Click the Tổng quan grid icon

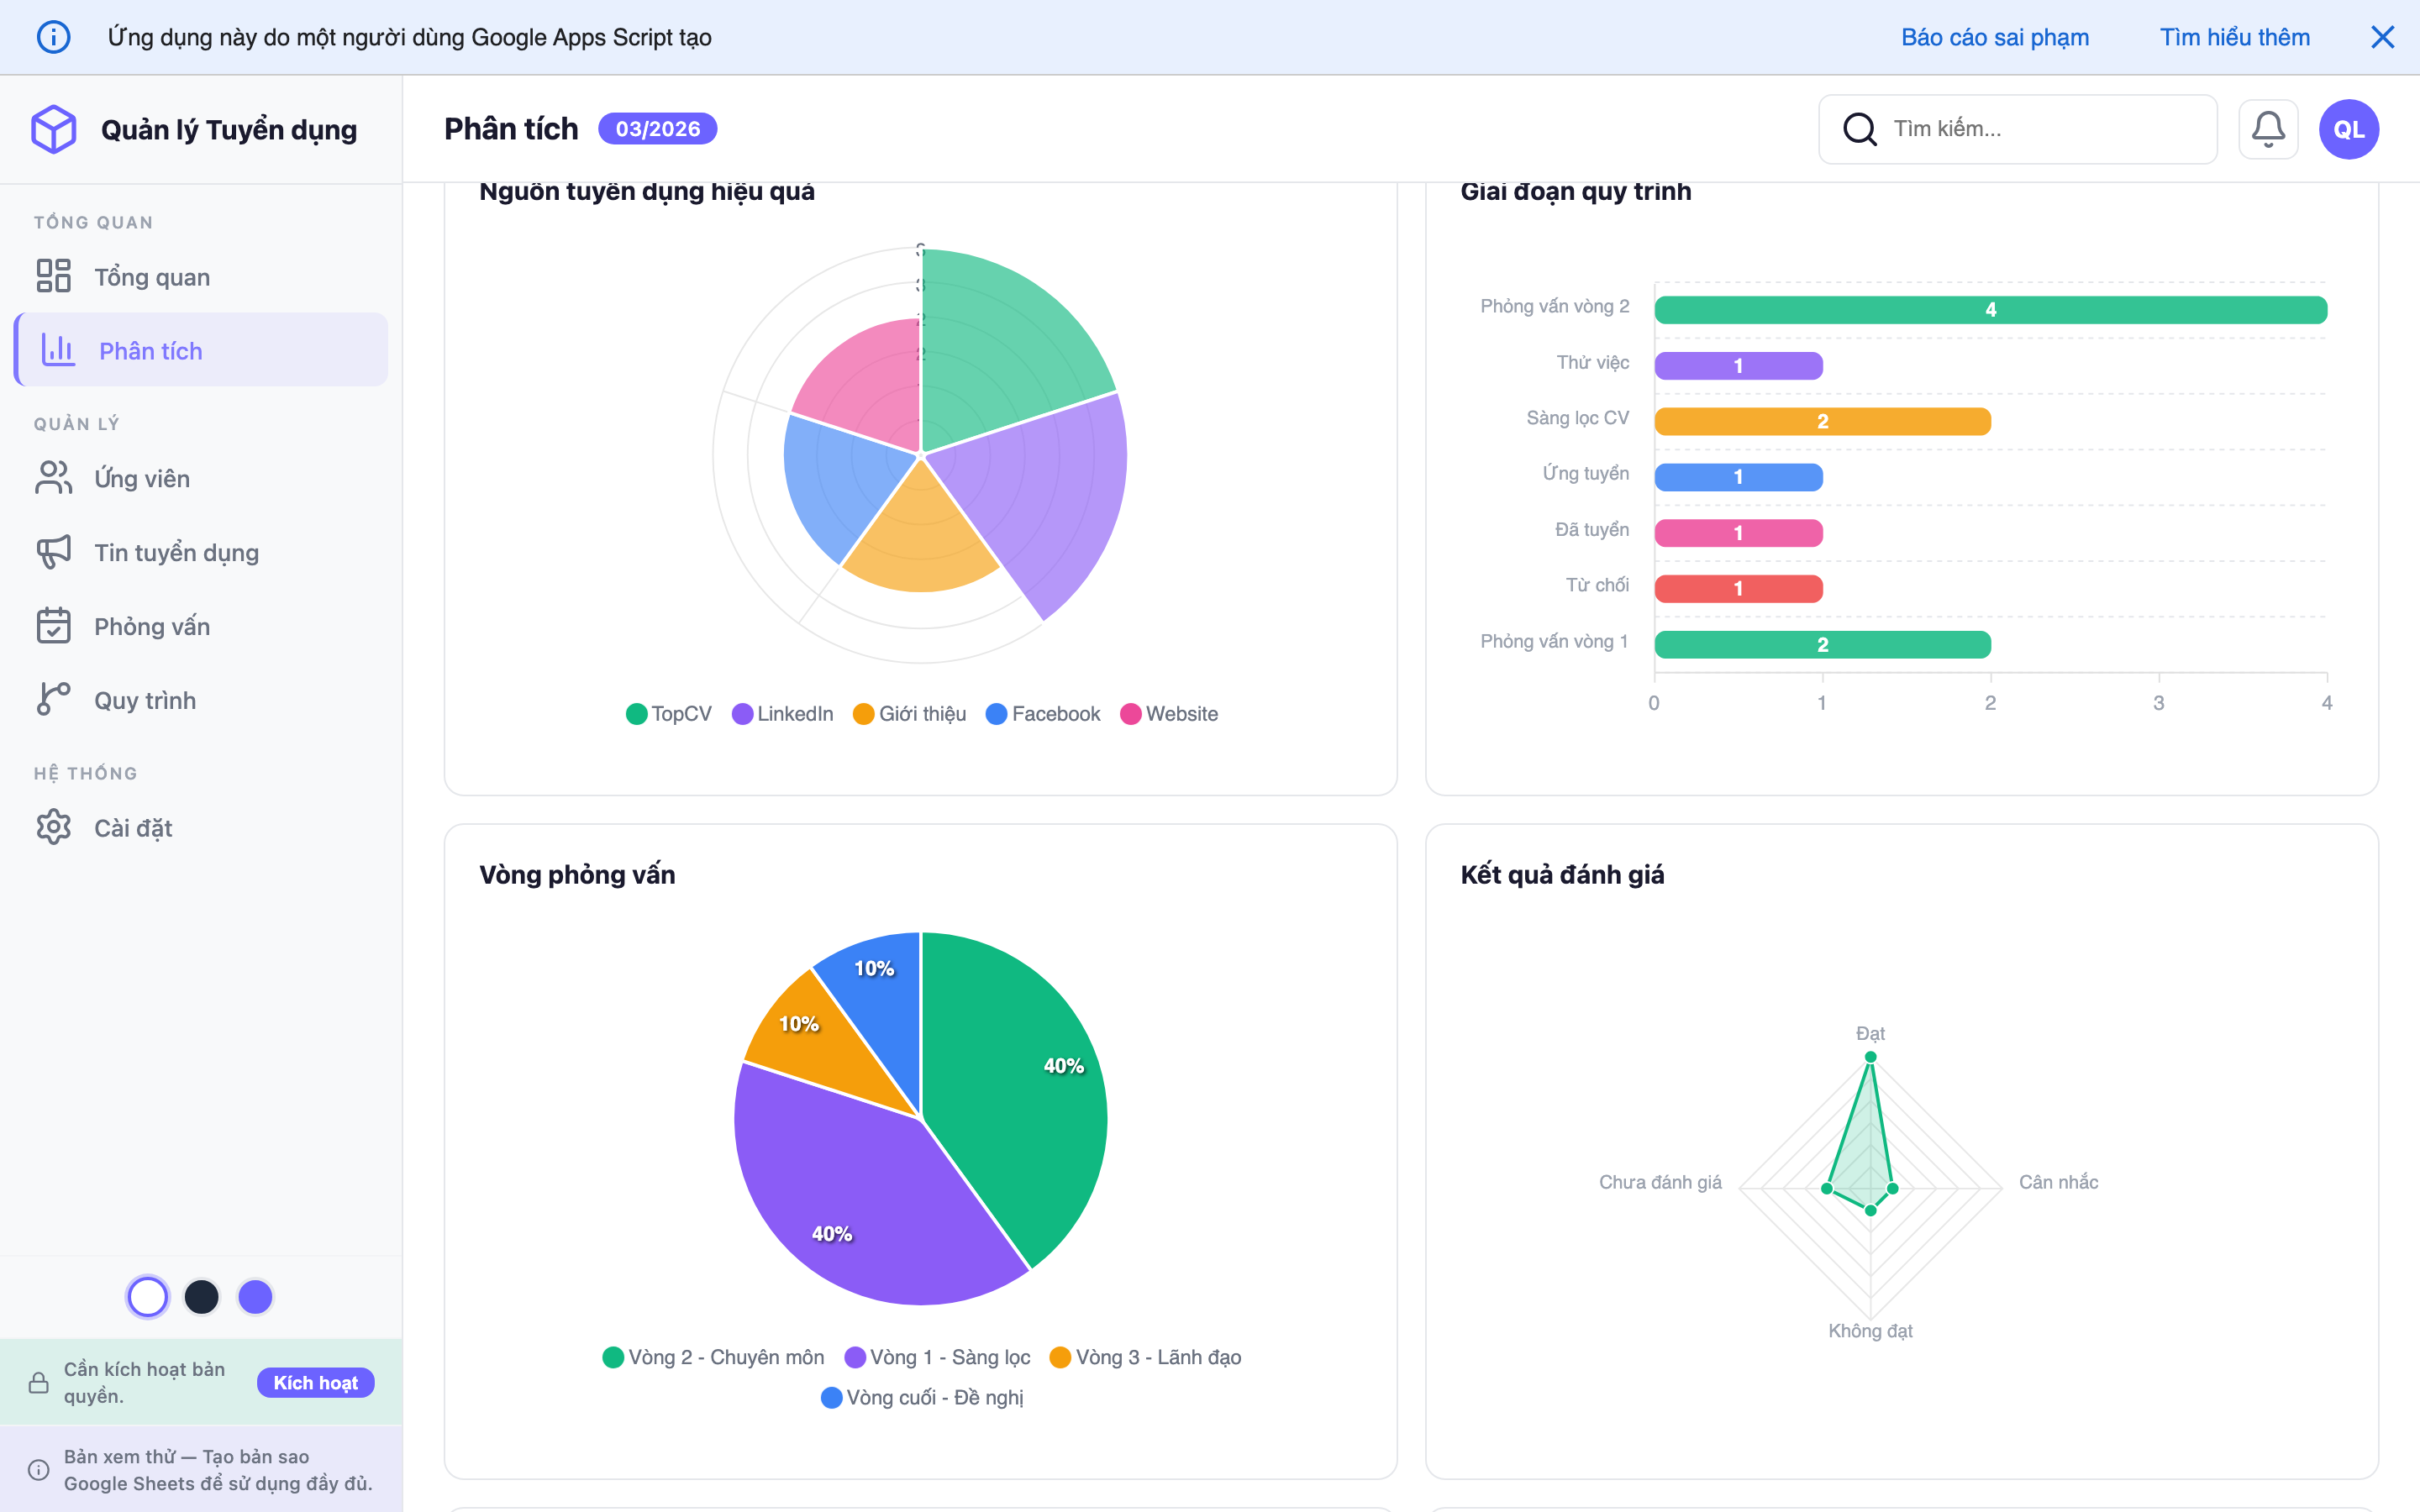[x=54, y=276]
